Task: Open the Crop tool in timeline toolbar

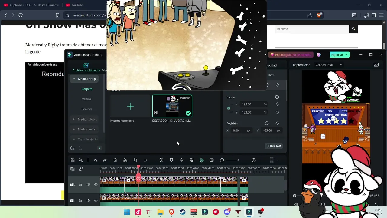Action: 135,160
